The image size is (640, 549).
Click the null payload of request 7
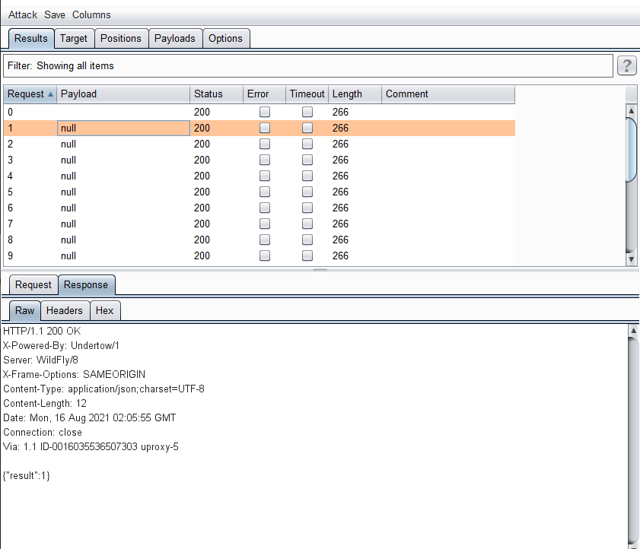click(x=123, y=224)
